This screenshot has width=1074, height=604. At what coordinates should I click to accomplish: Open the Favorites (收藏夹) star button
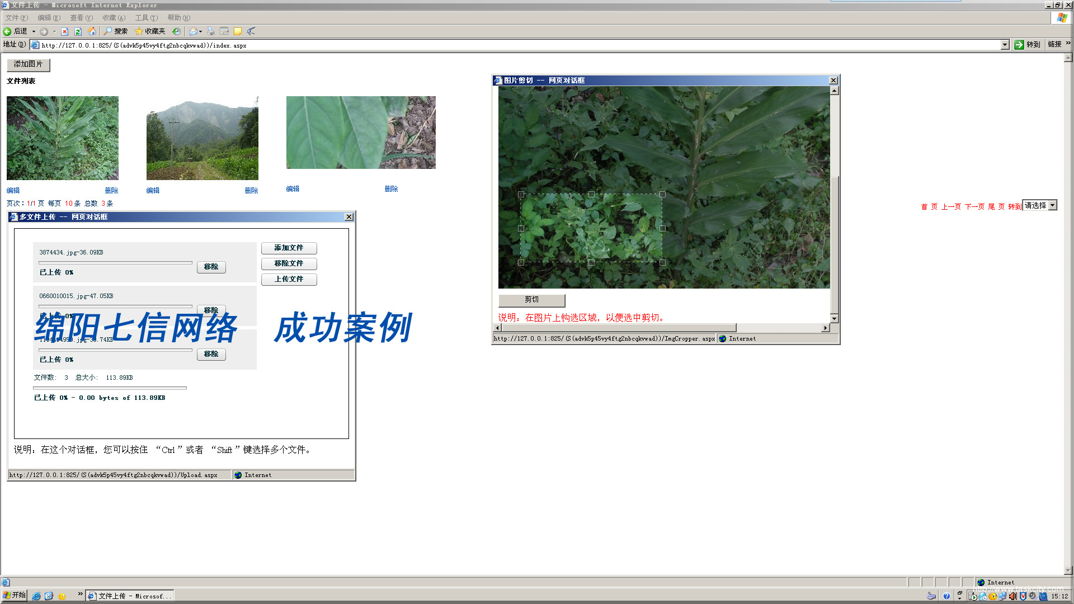tap(150, 31)
